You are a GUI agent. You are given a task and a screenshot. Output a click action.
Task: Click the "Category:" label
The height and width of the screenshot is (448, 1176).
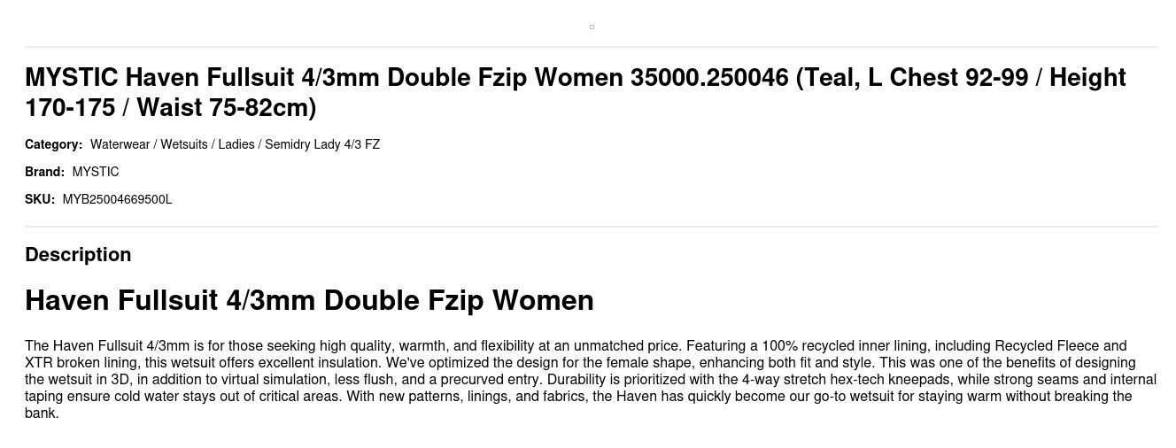click(x=53, y=144)
